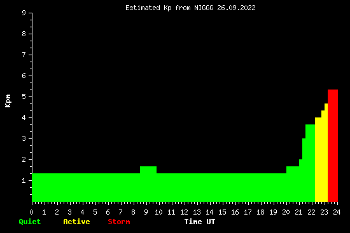Click the x-axis tick label 6
The image size is (350, 233).
pyautogui.click(x=108, y=212)
